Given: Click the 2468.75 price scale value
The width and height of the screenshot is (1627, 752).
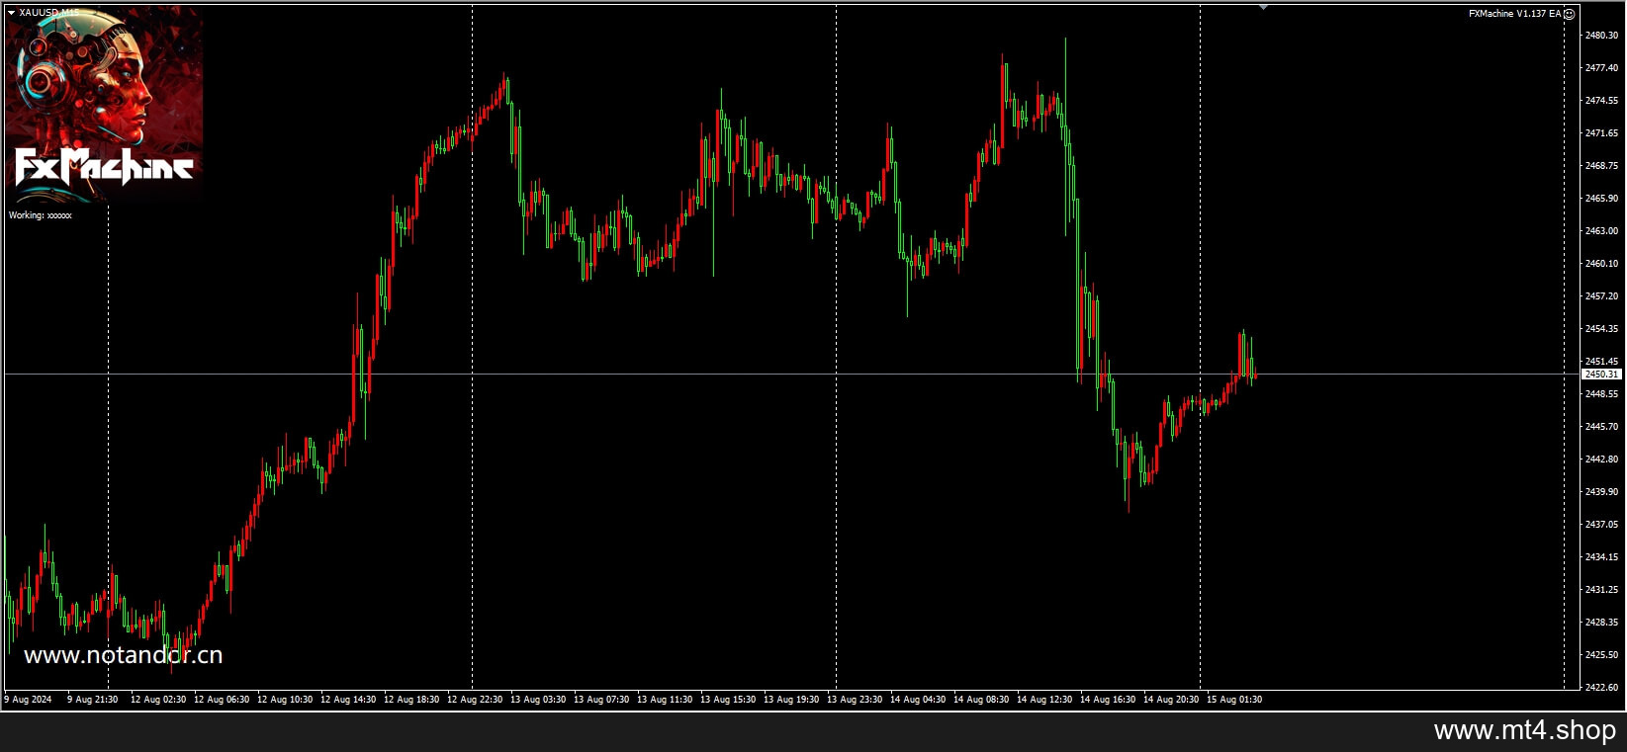Looking at the screenshot, I should click(1601, 166).
